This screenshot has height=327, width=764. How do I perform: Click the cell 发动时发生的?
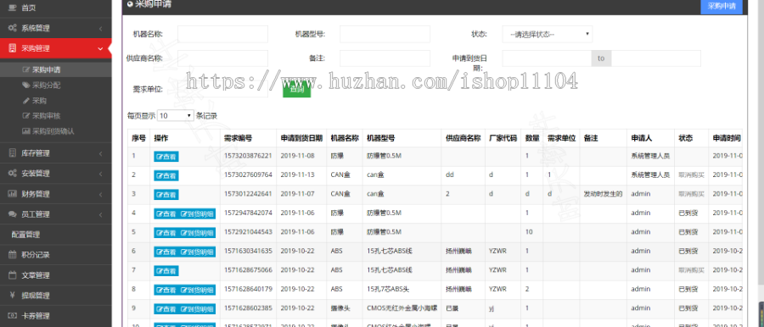[x=604, y=194]
